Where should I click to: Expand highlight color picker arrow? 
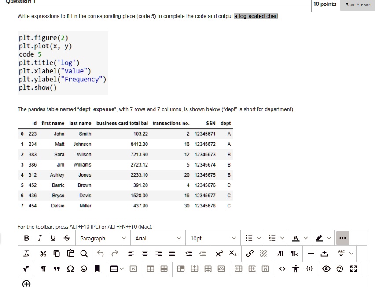tap(329, 238)
